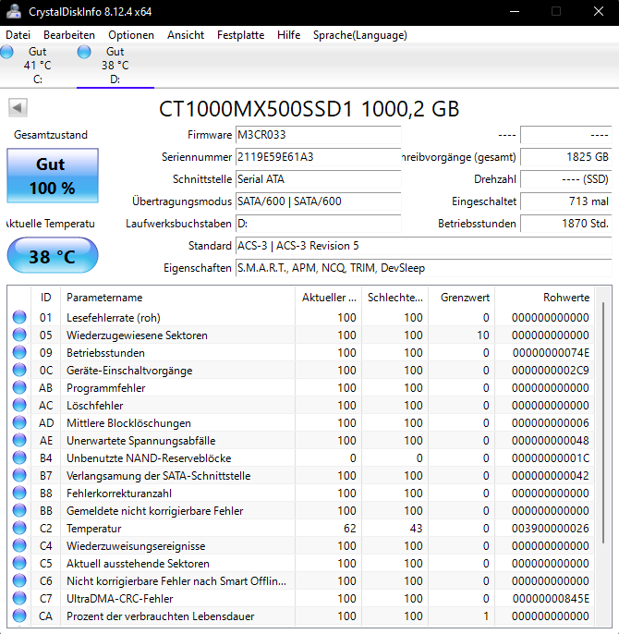Click Grenzwert value 10 in row 05
619x634 pixels.
[x=483, y=335]
